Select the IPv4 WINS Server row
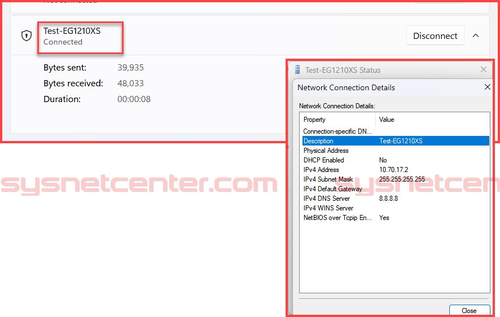Image resolution: width=500 pixels, height=317 pixels. tap(396, 208)
